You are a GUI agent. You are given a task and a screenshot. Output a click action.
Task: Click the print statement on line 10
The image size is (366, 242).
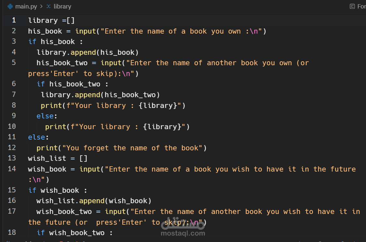pos(117,127)
